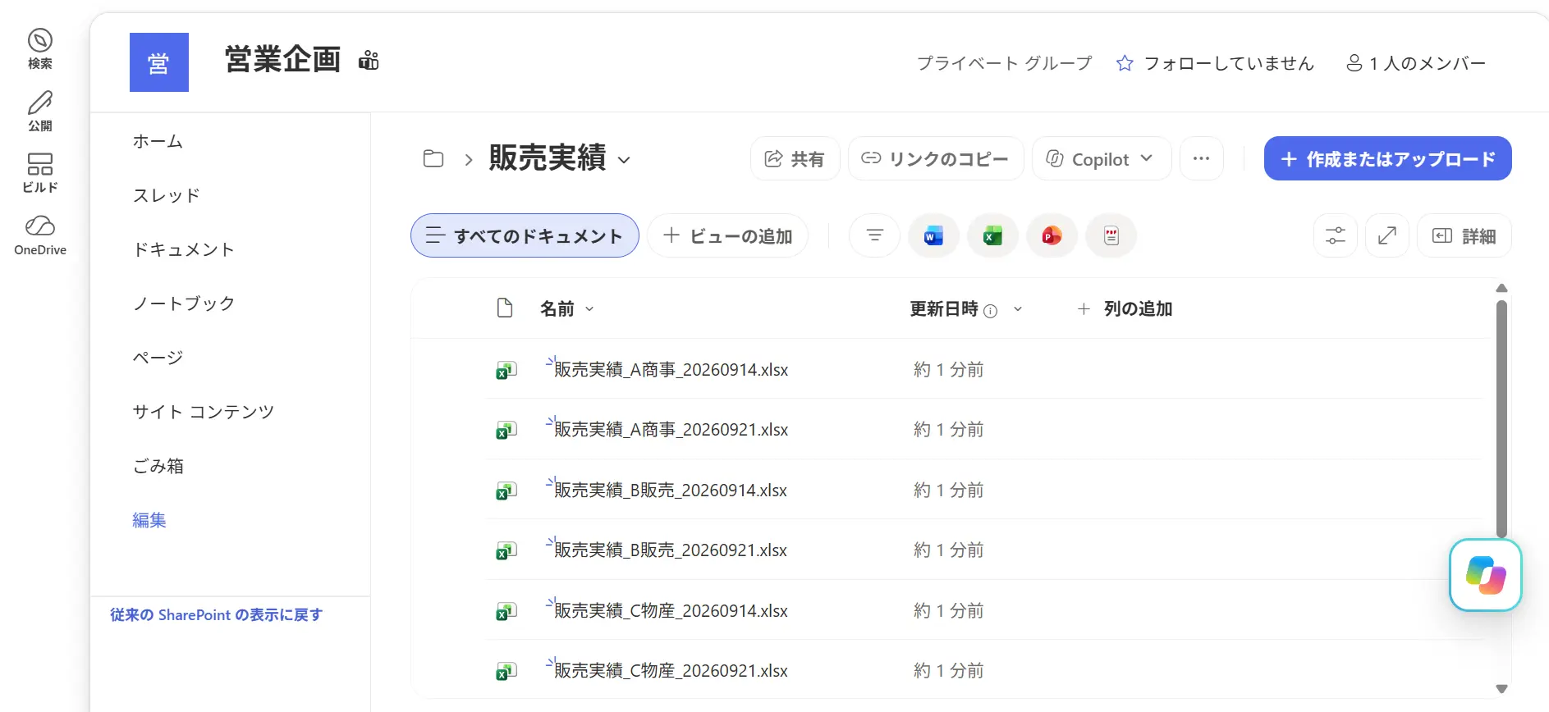
Task: Open the Copilot dropdown menu
Action: pos(1102,158)
